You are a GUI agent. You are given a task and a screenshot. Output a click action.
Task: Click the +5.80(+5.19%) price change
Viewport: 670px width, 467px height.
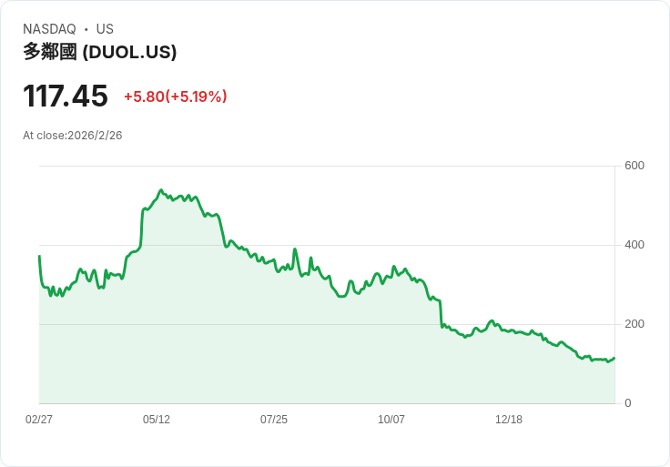[175, 96]
